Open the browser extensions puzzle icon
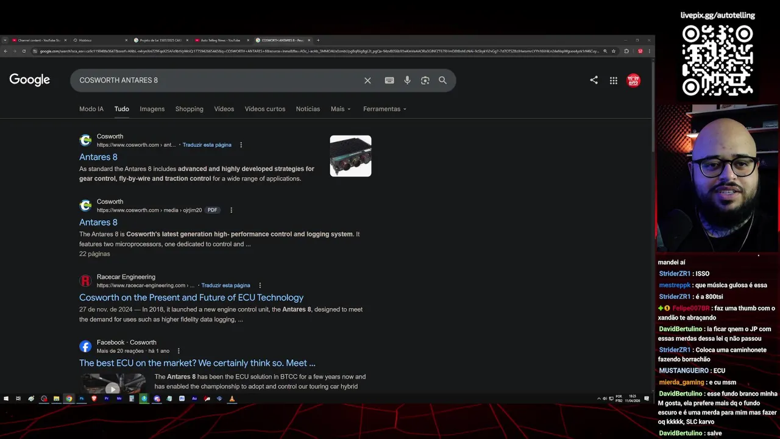 (626, 51)
